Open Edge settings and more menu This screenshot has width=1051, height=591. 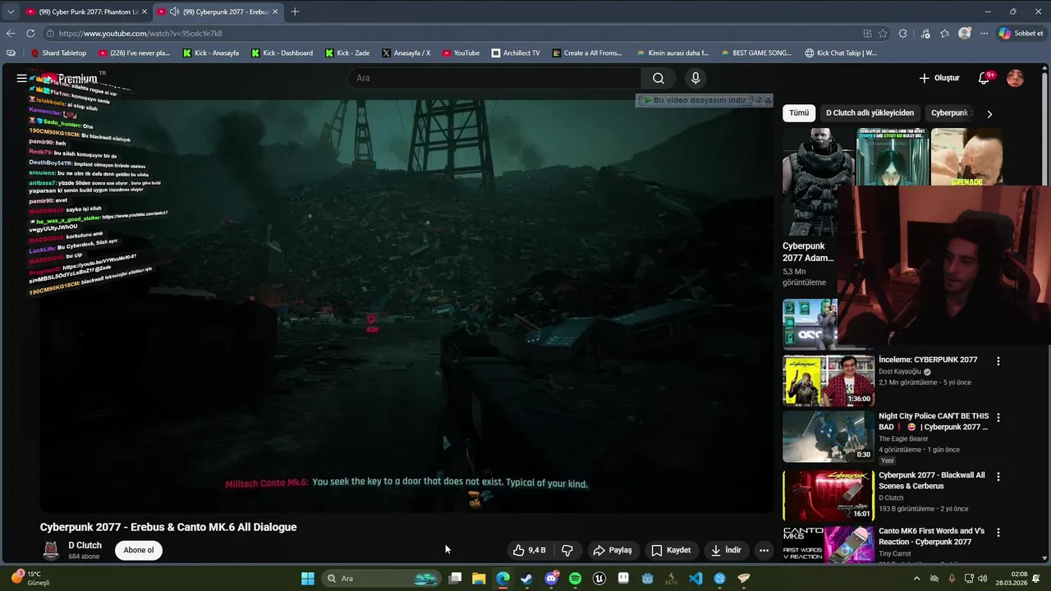[x=984, y=33]
